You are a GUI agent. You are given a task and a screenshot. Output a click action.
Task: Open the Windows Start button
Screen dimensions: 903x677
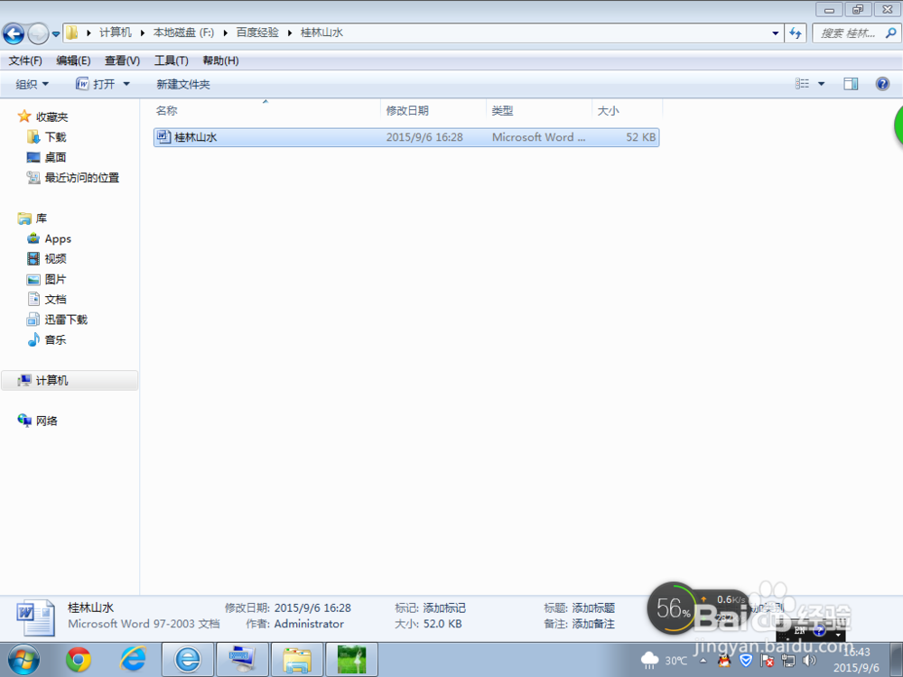click(x=24, y=660)
